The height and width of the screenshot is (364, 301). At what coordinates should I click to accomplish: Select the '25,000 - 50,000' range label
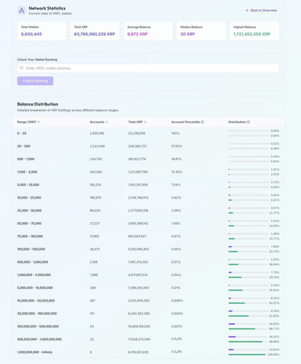tap(29, 210)
